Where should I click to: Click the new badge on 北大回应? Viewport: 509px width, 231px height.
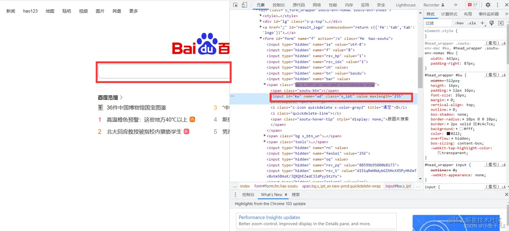pos(186,131)
